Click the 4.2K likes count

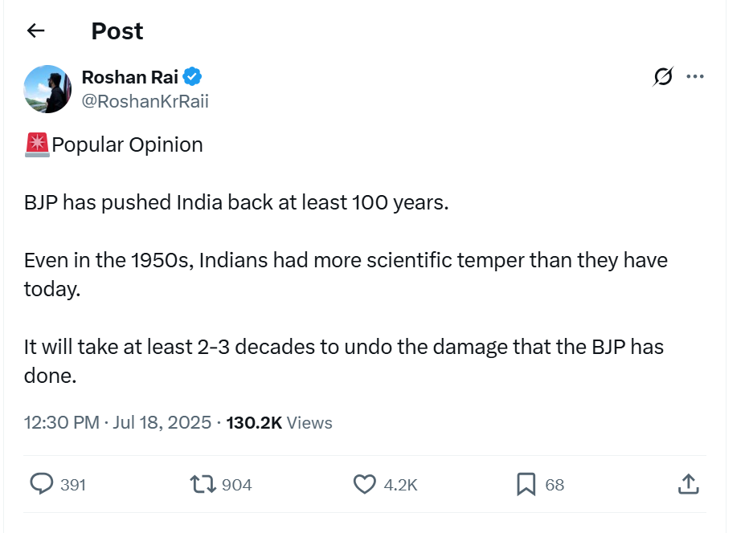tap(400, 485)
